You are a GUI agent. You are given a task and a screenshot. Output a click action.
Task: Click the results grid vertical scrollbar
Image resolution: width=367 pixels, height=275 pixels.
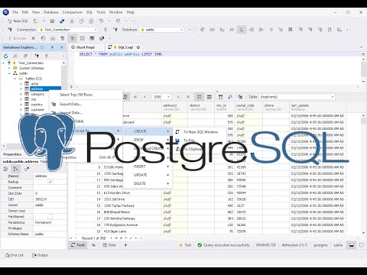(x=364, y=173)
